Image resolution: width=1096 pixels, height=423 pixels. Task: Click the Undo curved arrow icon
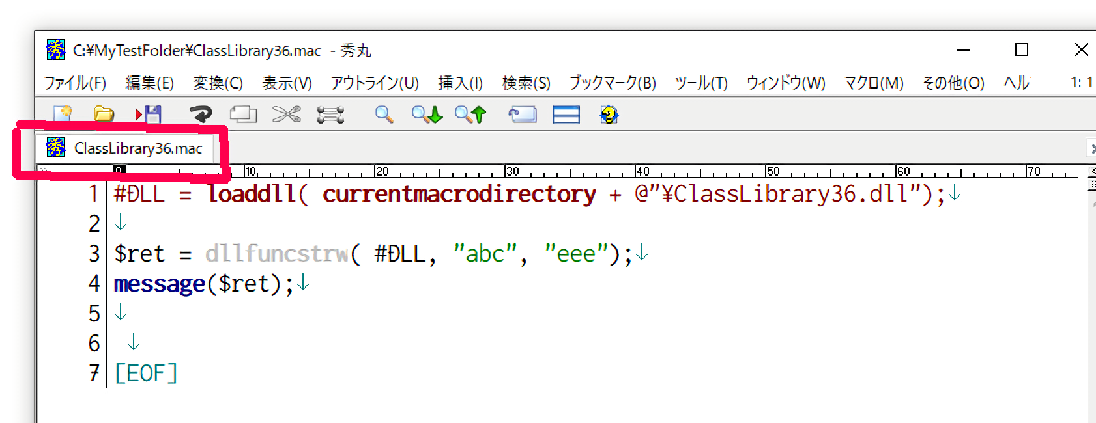(201, 115)
